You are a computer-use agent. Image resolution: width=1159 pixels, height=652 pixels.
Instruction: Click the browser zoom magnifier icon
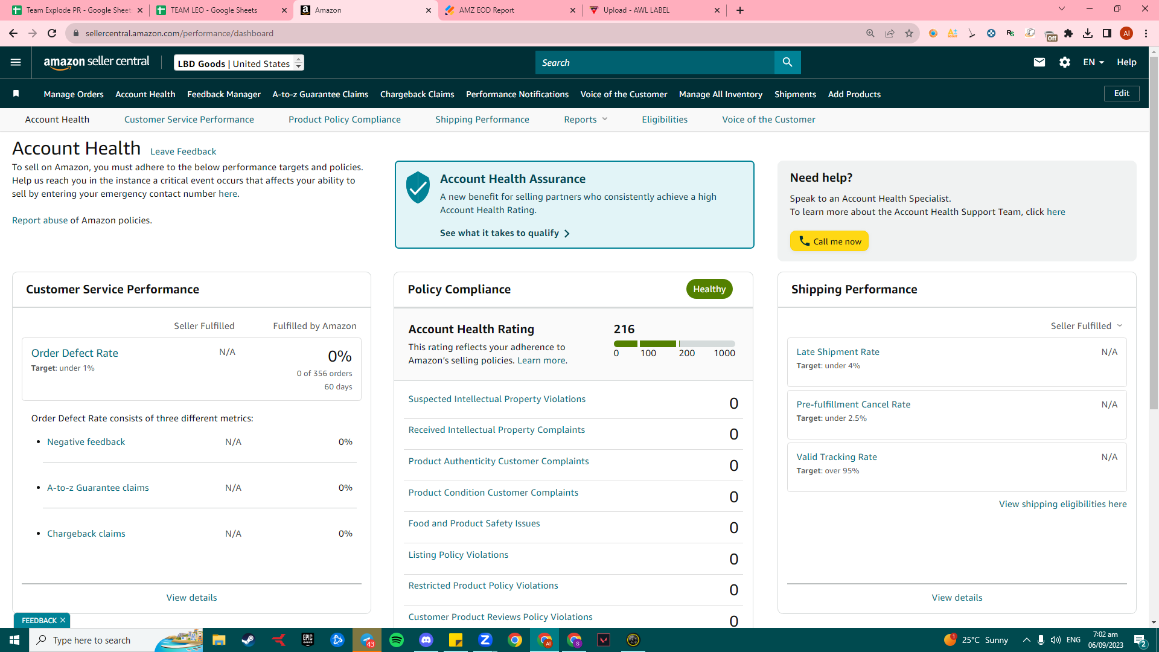tap(870, 33)
